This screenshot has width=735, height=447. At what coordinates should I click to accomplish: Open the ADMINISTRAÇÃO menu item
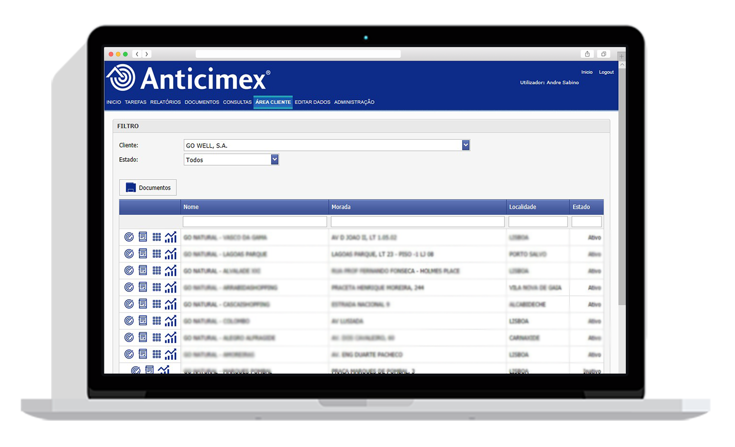pos(354,102)
